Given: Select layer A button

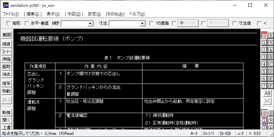Looking at the screenshot, I should [x=270, y=50].
